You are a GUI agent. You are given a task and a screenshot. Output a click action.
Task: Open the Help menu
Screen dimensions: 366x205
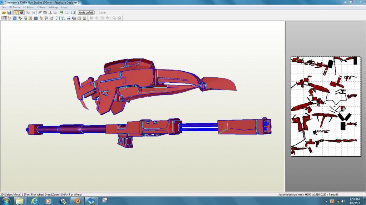64,7
